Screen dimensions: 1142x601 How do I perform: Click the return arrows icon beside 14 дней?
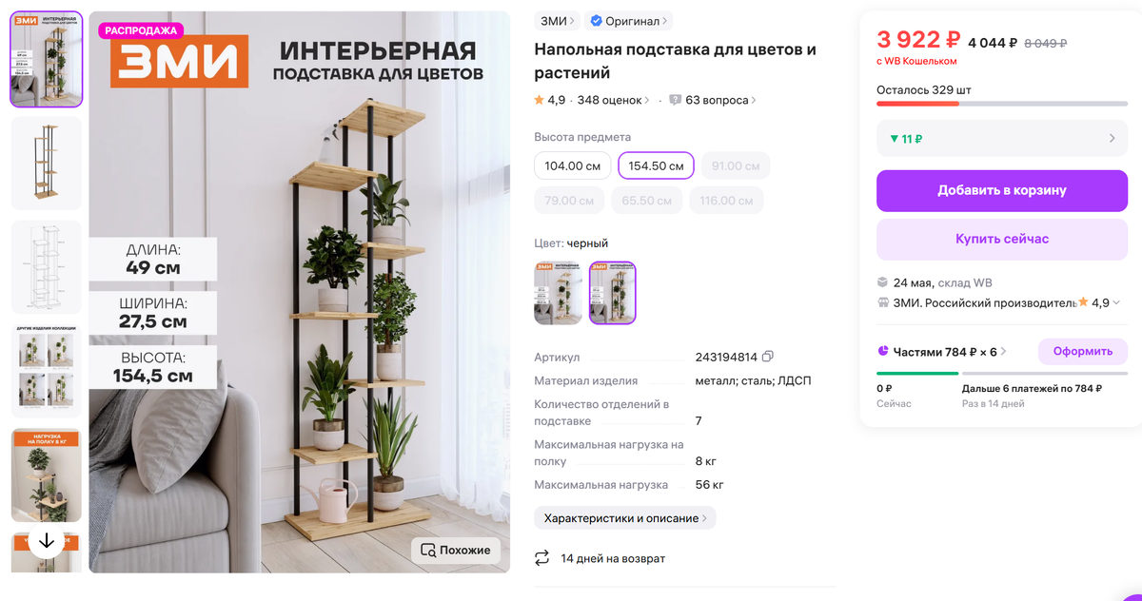pos(542,557)
